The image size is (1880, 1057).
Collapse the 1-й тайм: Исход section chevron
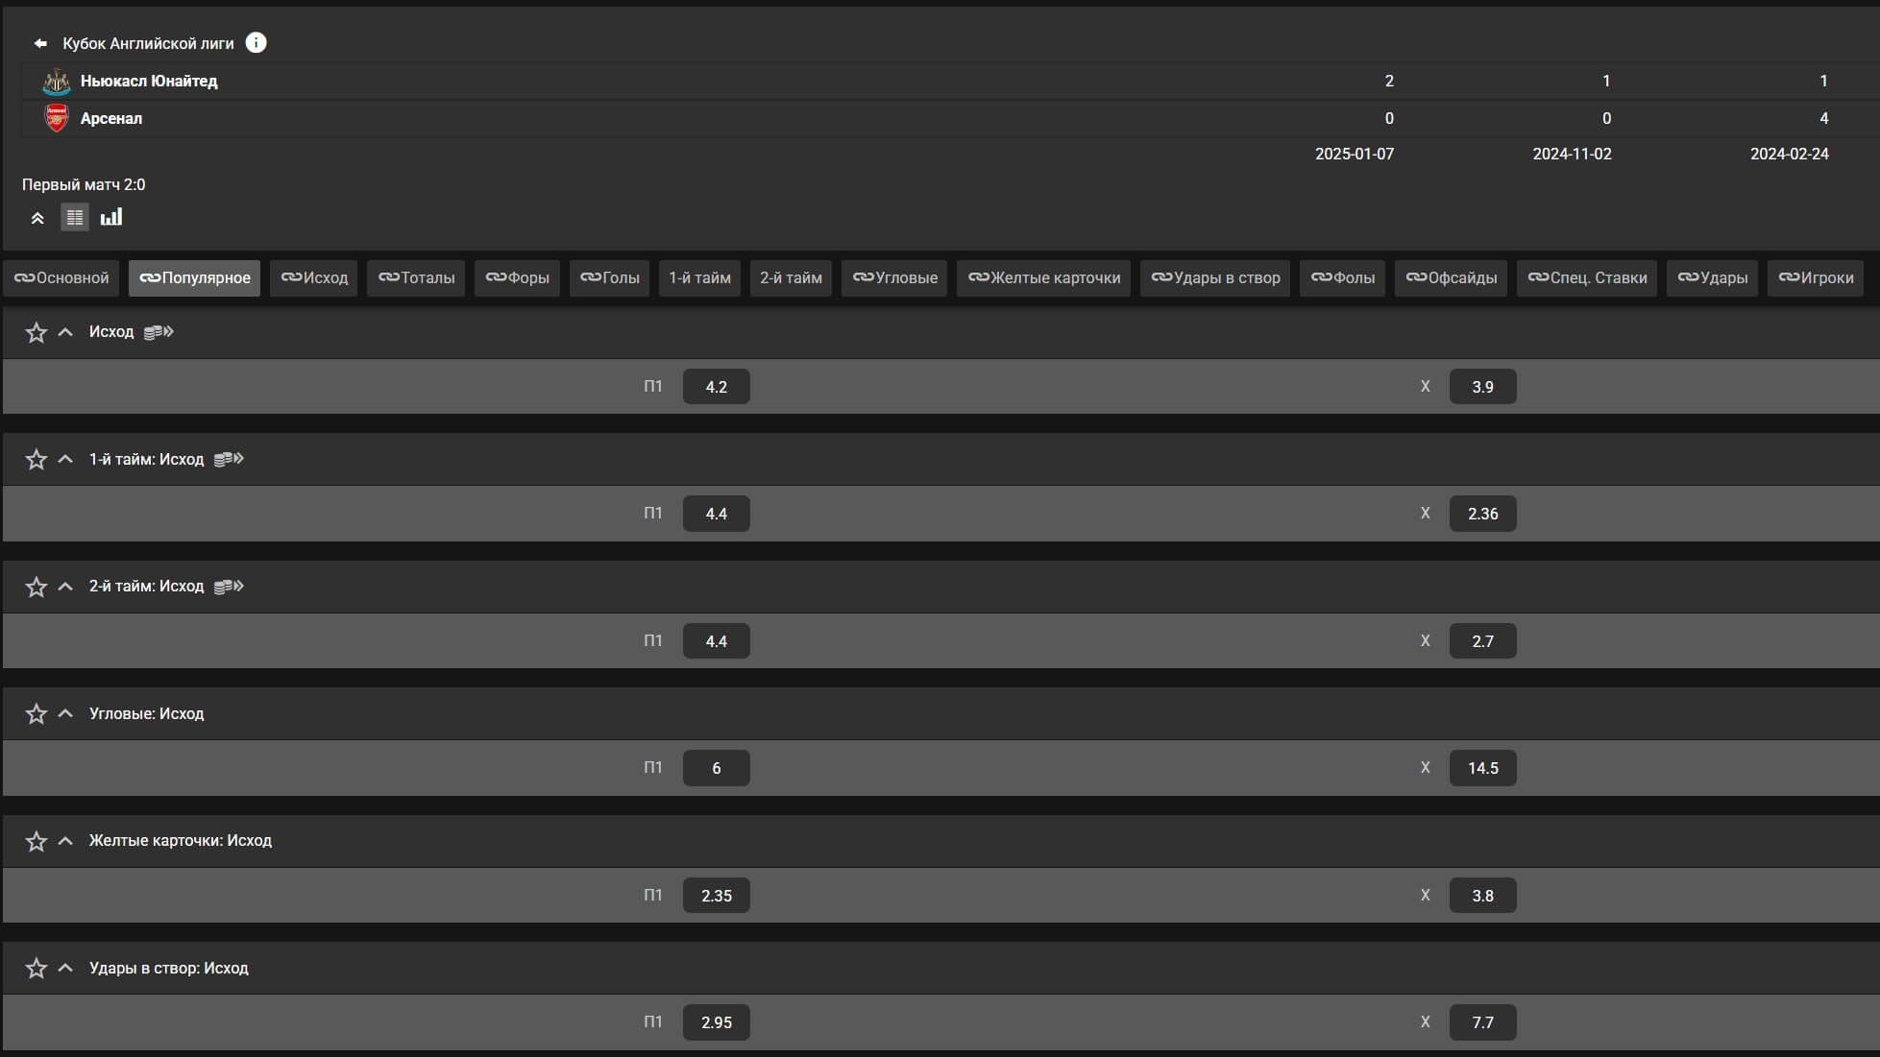[x=65, y=459]
